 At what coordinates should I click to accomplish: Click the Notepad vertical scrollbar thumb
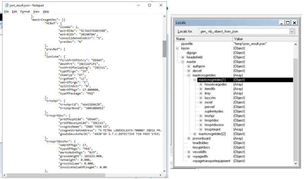point(165,49)
